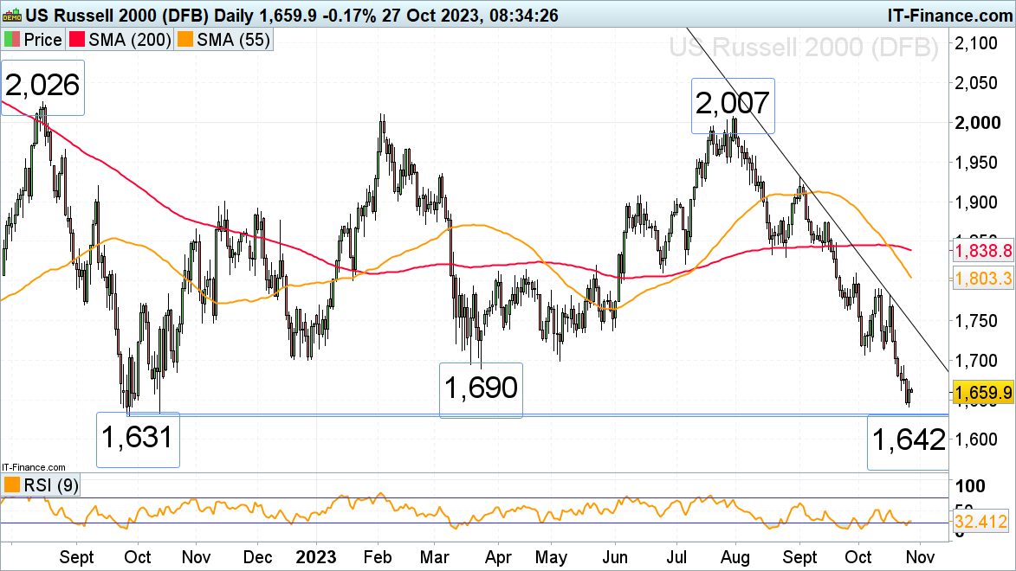Click the Aug label on the time axis

735,557
